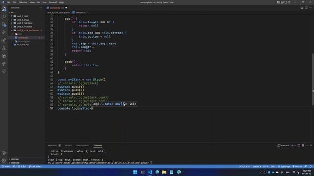Click UTF-8 encoding in status bar
This screenshot has width=314, height=176.
266,166
